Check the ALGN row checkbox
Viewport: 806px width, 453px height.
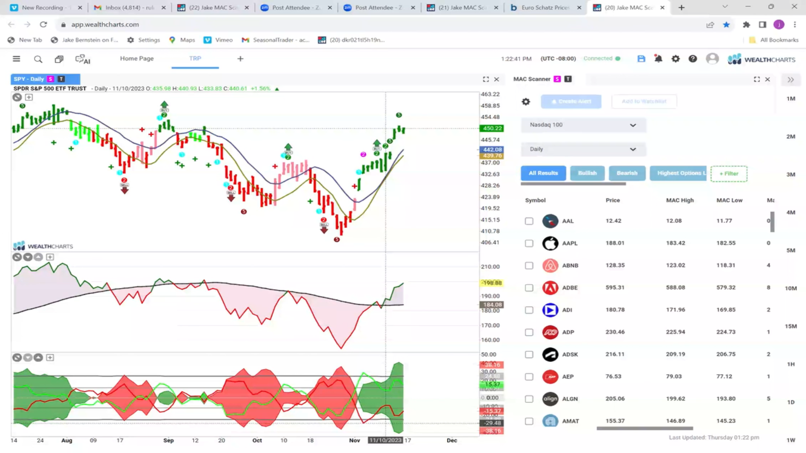click(x=529, y=399)
